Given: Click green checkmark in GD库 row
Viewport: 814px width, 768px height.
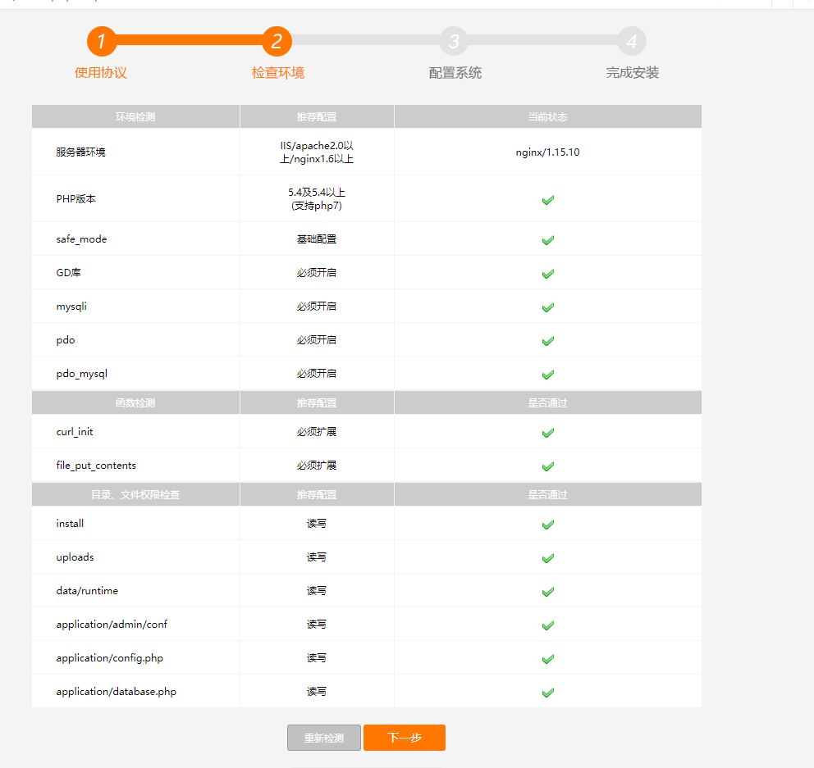Looking at the screenshot, I should pyautogui.click(x=547, y=274).
